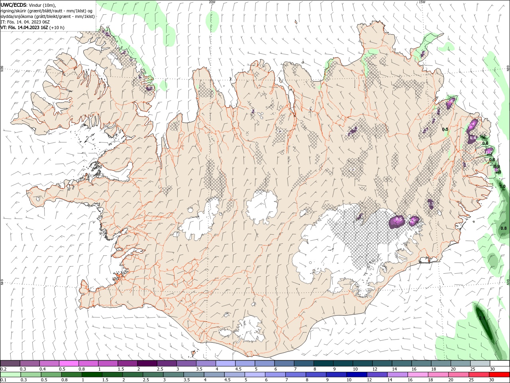Click the red-pink swatch at 25 in rain scale
Image resolution: width=510 pixels, height=383 pixels.
click(479, 375)
